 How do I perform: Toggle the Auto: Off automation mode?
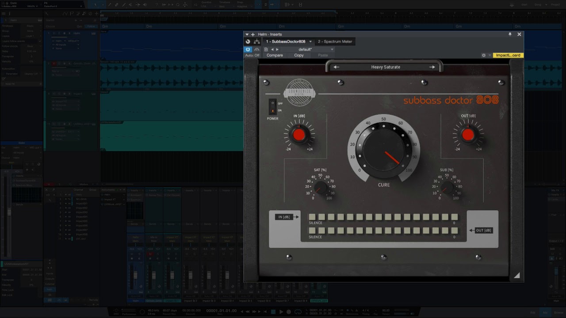pos(252,55)
